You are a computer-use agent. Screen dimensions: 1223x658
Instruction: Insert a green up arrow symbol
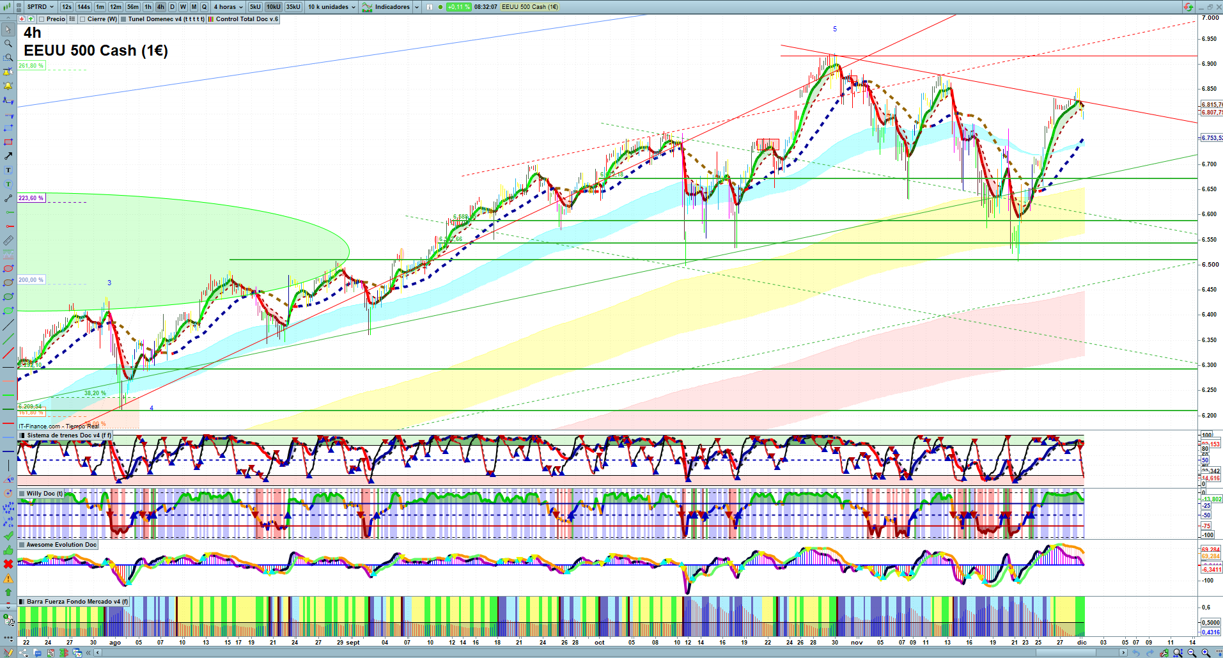[x=8, y=592]
